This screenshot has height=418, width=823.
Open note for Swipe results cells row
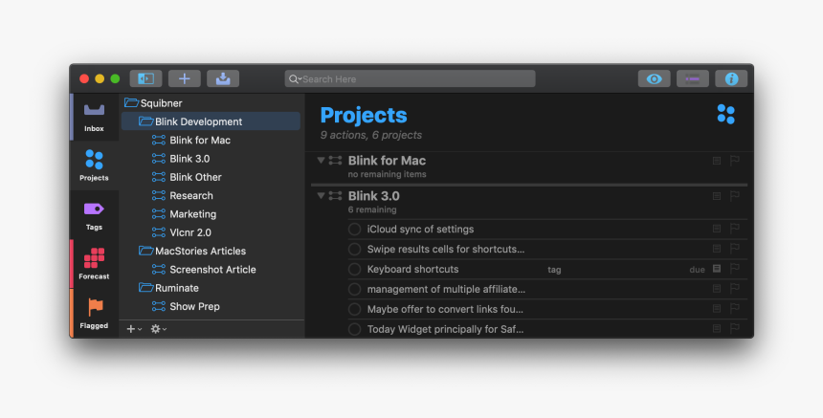pos(717,249)
